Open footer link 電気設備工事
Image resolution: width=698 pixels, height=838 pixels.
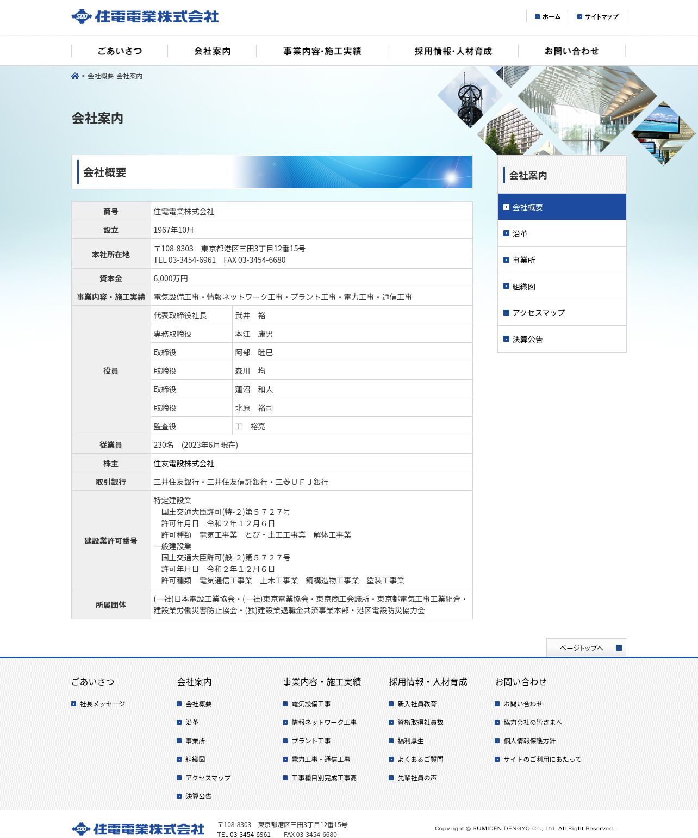tap(311, 704)
